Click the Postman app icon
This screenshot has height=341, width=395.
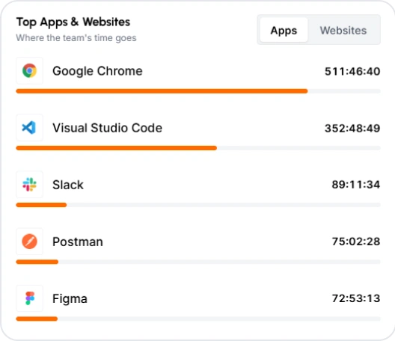pyautogui.click(x=29, y=242)
